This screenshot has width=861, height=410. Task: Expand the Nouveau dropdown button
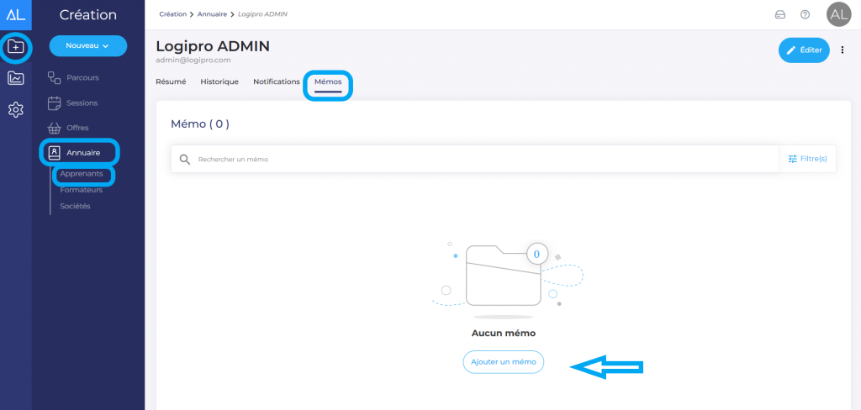pyautogui.click(x=87, y=46)
